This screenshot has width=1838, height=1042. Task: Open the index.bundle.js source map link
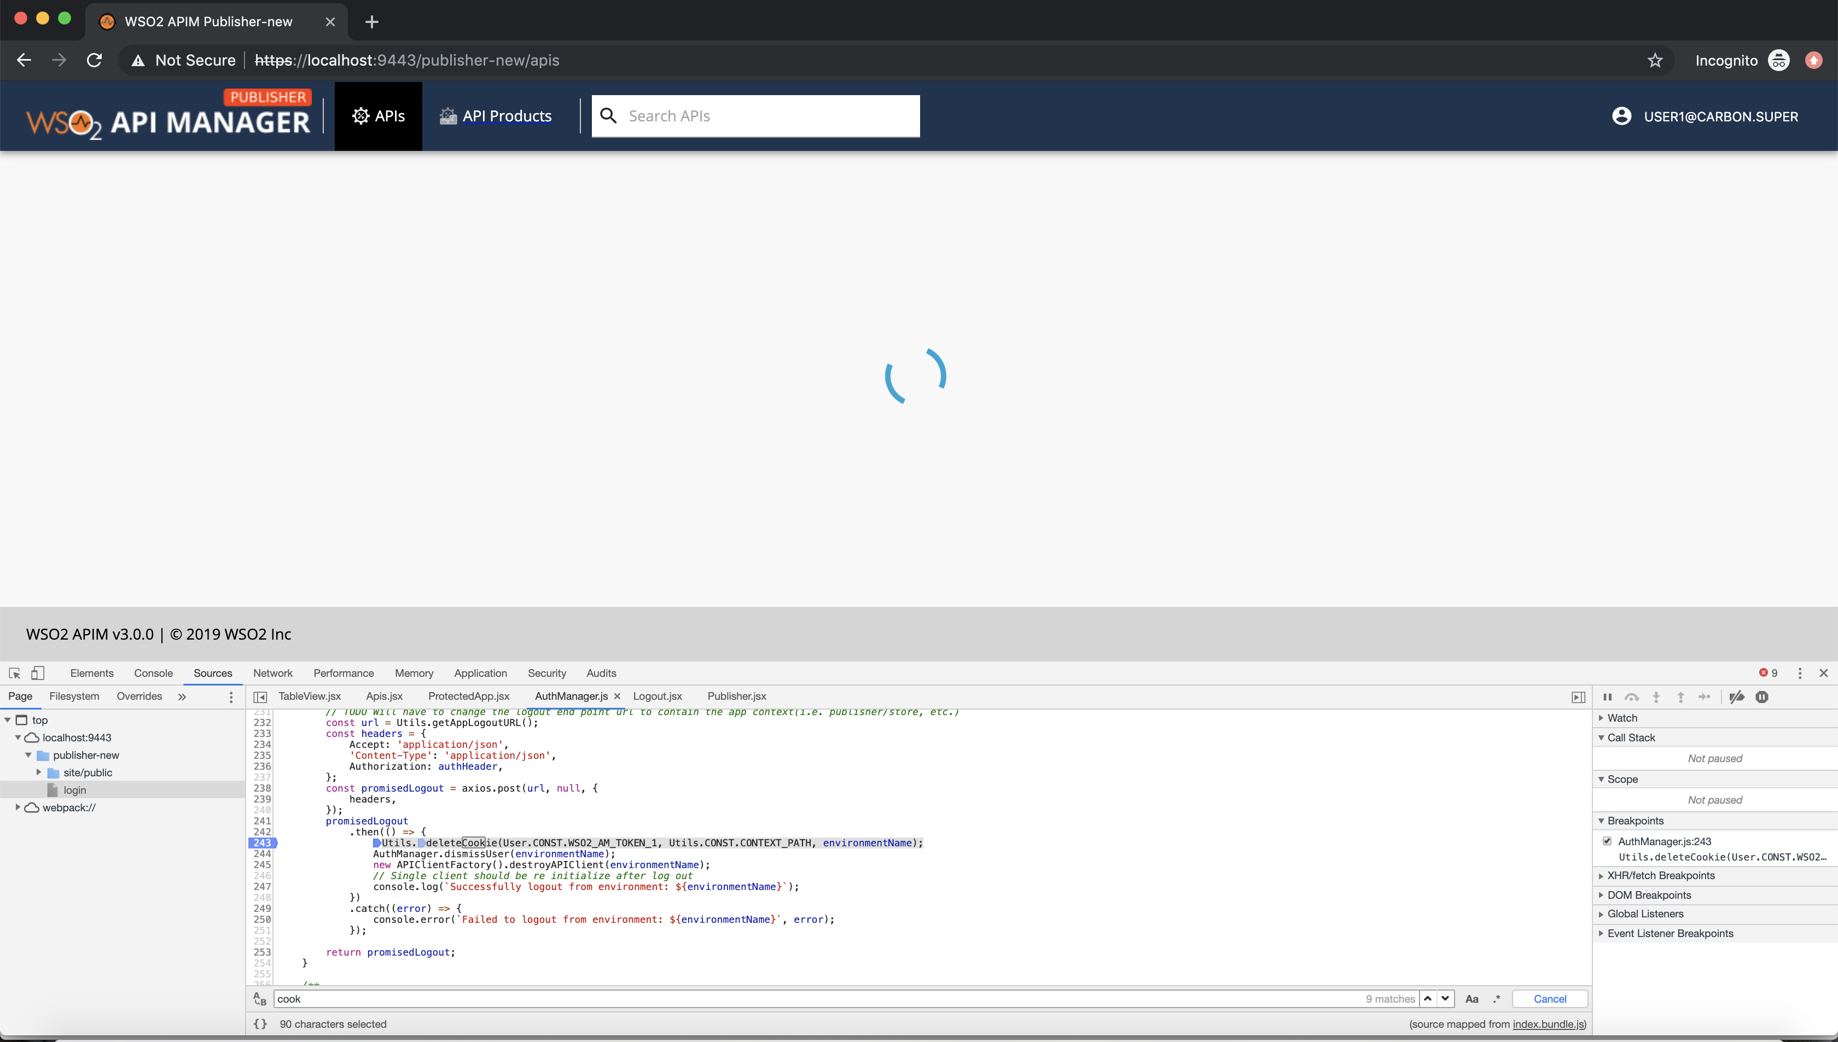click(x=1546, y=1024)
